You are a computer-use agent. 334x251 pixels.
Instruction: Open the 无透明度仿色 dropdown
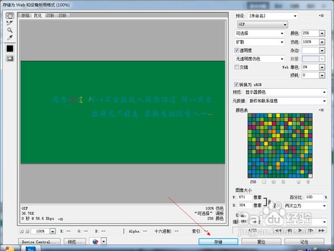tap(260, 59)
